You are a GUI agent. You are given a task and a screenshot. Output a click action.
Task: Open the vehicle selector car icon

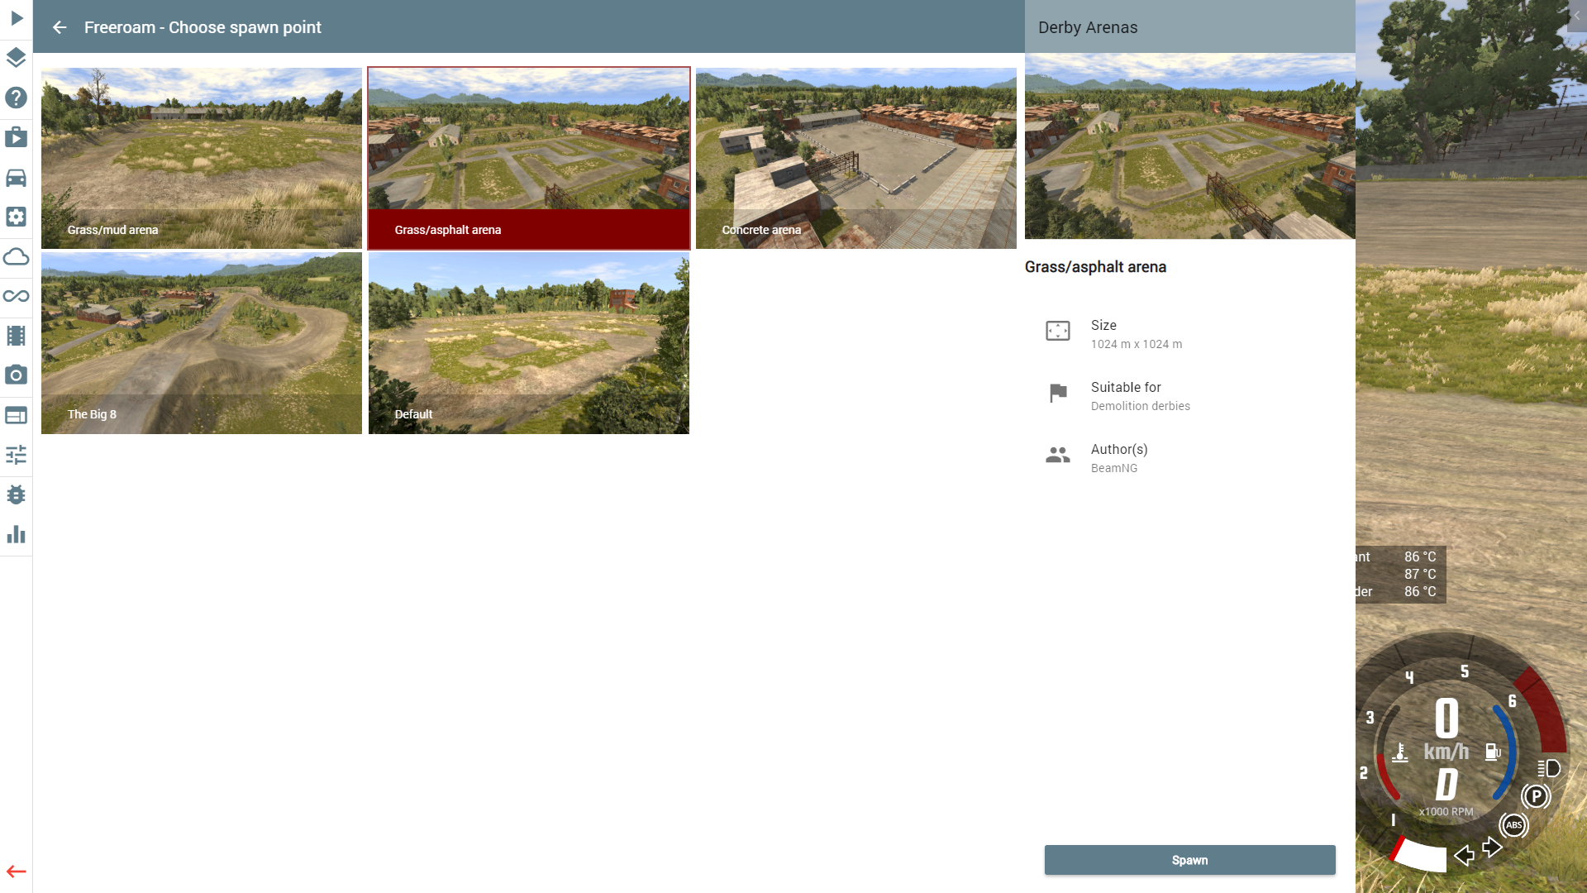pos(17,177)
